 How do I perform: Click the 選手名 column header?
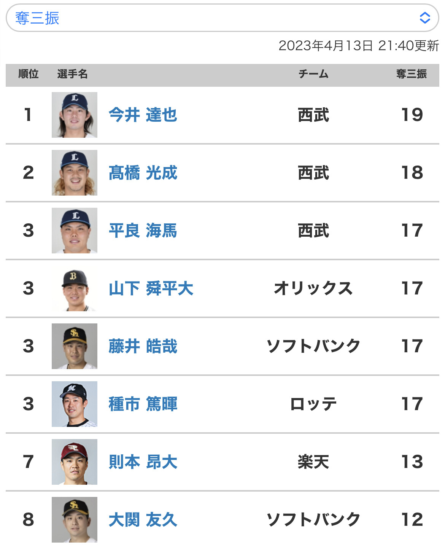pos(72,74)
